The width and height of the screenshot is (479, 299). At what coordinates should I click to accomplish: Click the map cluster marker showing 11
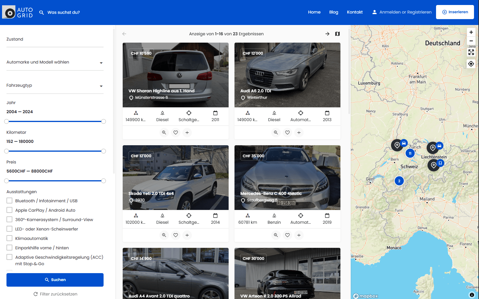coord(410,153)
